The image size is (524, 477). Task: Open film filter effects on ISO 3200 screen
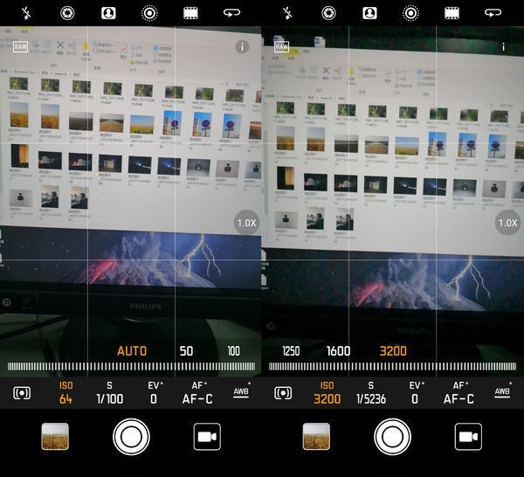(452, 13)
